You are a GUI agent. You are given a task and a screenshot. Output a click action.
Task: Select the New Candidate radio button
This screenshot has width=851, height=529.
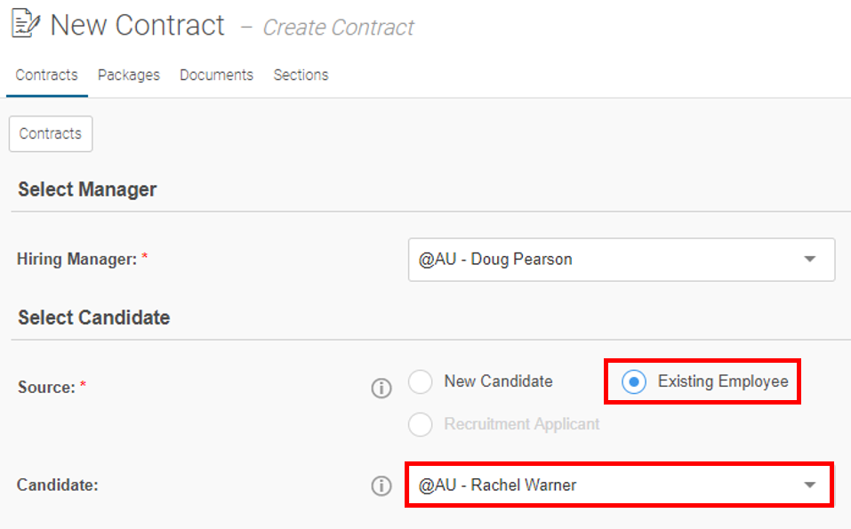click(420, 381)
